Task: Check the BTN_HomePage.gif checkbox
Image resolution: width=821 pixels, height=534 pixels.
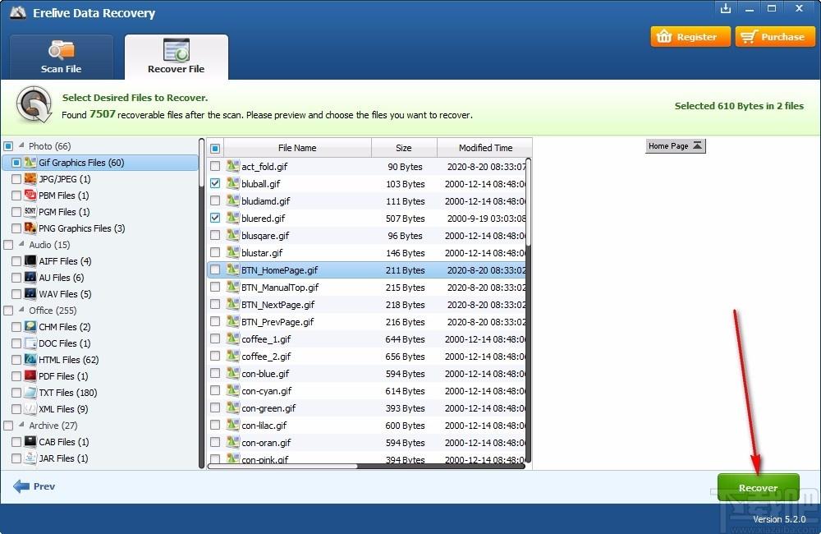Action: click(x=215, y=270)
